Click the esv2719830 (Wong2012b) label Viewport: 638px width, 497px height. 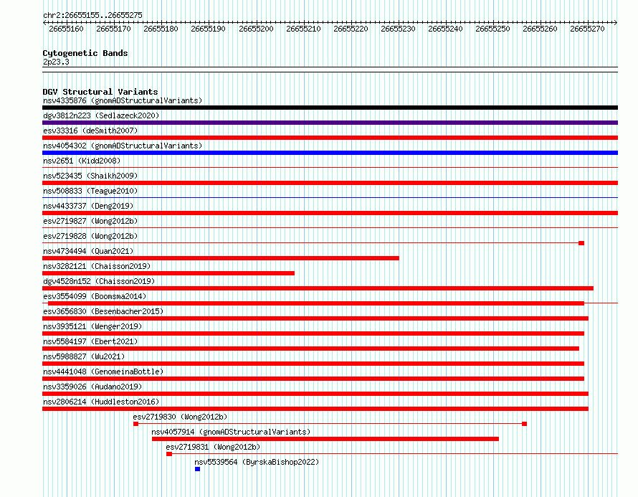pos(180,417)
